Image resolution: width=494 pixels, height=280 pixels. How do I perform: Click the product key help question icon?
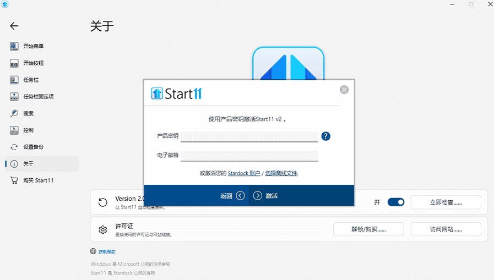pyautogui.click(x=326, y=136)
